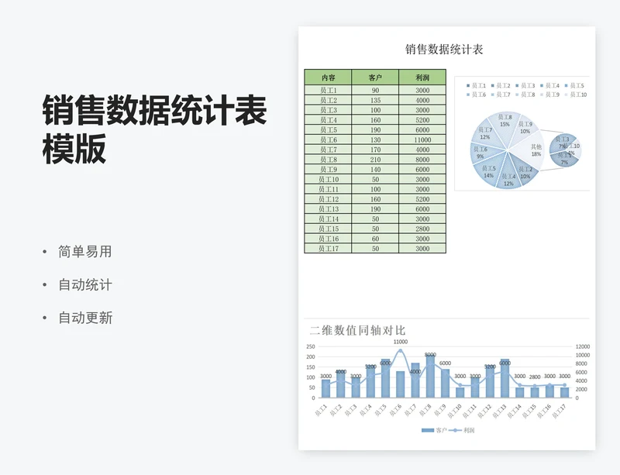The width and height of the screenshot is (620, 475).
Task: Select the 员工10 table cell
Action: (328, 179)
